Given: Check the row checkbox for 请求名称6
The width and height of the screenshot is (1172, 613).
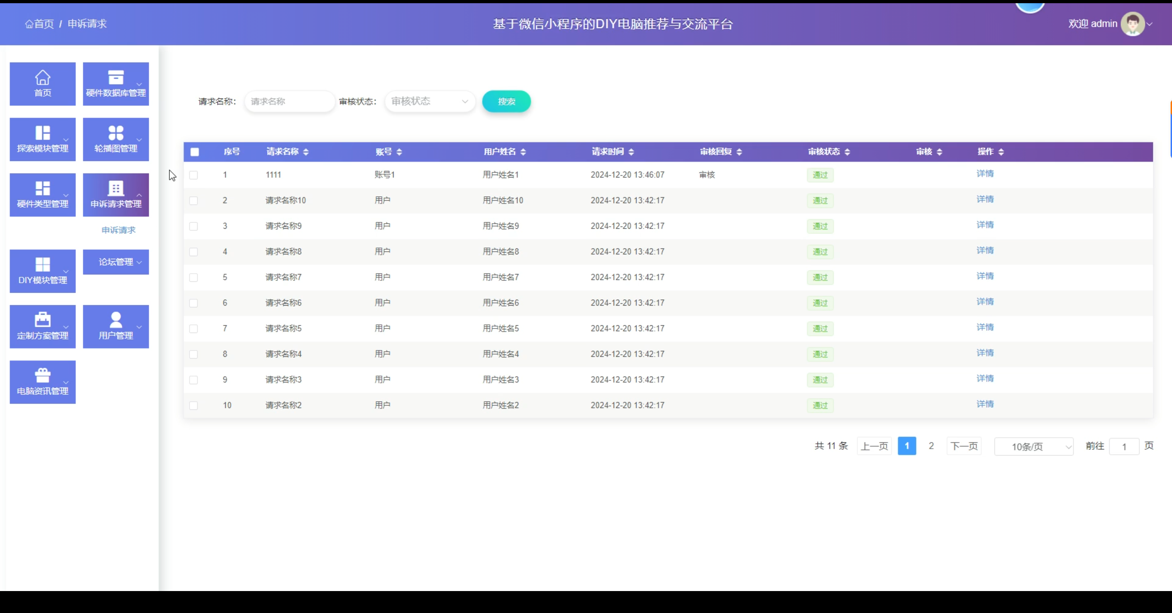Looking at the screenshot, I should click(x=194, y=303).
